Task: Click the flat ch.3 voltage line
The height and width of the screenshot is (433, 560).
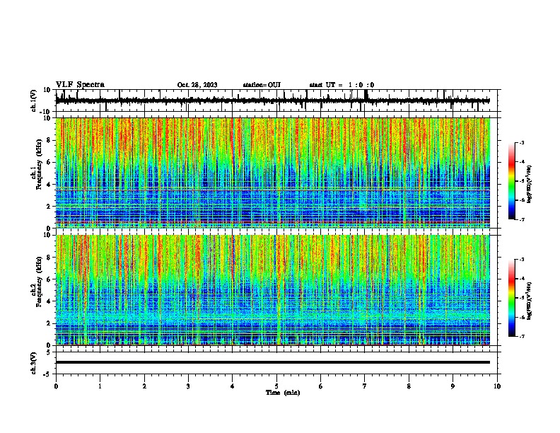Action: coord(272,362)
